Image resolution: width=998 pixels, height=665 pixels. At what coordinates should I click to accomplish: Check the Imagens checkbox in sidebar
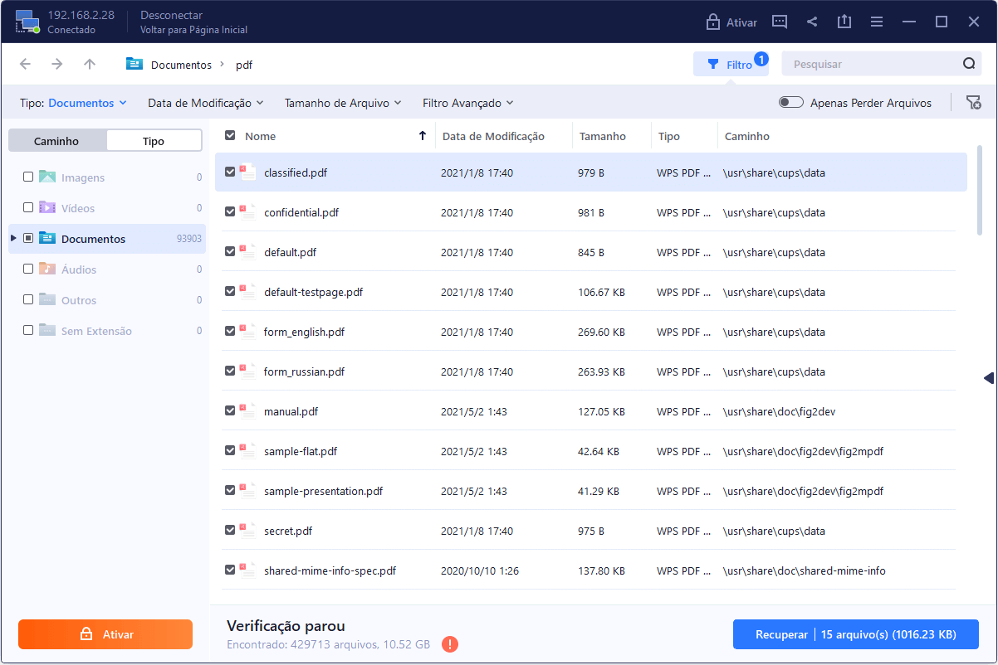28,177
